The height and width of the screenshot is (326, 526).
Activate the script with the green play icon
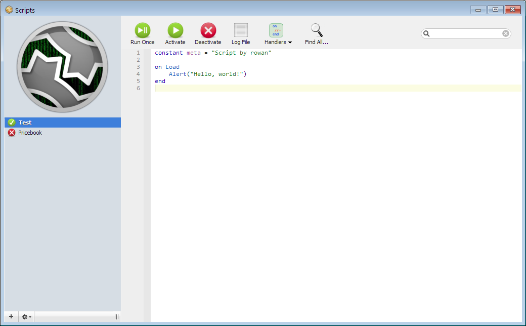pyautogui.click(x=175, y=31)
